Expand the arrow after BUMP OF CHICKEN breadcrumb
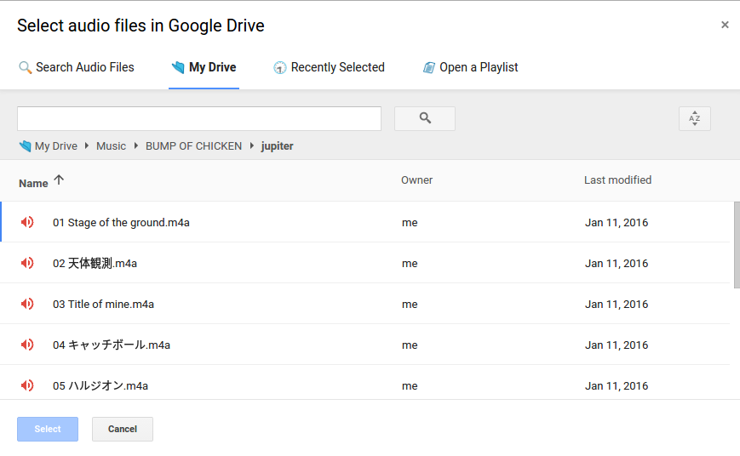This screenshot has width=740, height=456. [251, 145]
